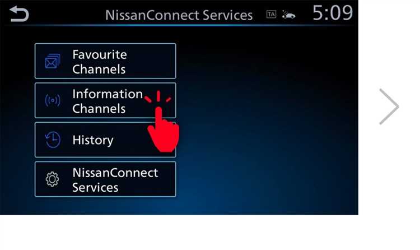This screenshot has width=420, height=250.
Task: Click the History clock icon
Action: (x=53, y=140)
